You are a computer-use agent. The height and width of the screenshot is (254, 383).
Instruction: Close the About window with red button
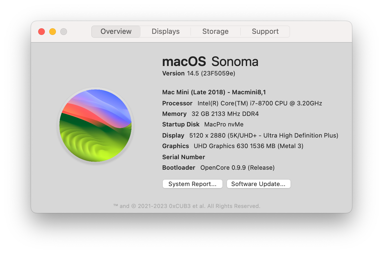click(42, 32)
